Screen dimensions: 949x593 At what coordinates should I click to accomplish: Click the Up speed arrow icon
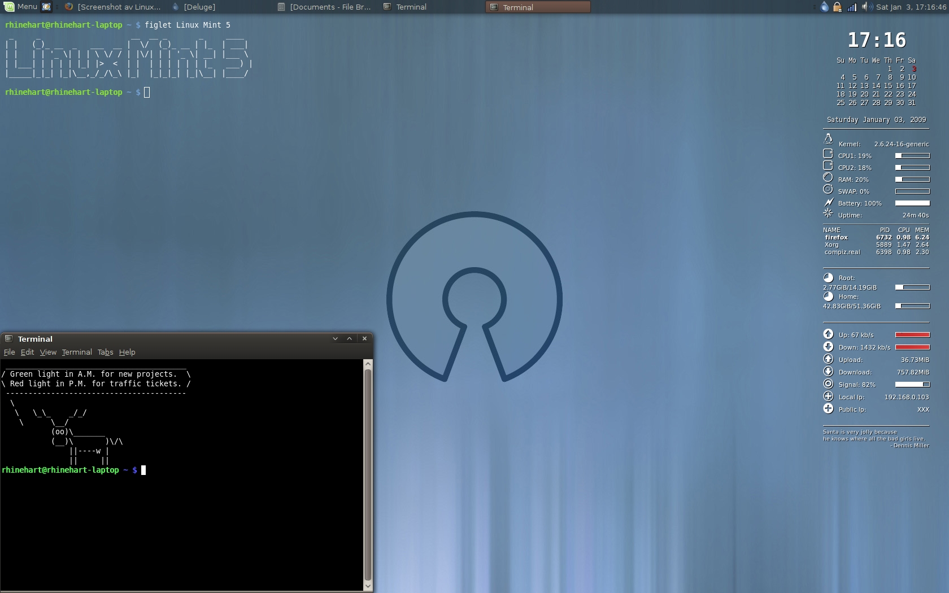pos(828,334)
